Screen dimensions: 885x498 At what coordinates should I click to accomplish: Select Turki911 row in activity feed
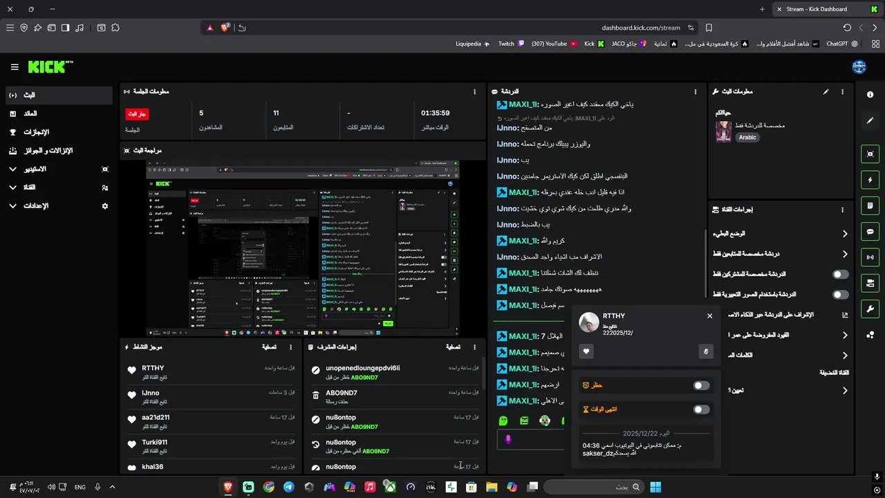coord(211,446)
